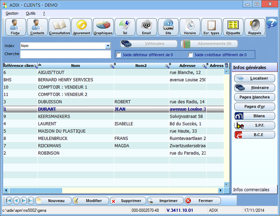
Task: Go to previous record navigation arrow
Action: (x=16, y=201)
